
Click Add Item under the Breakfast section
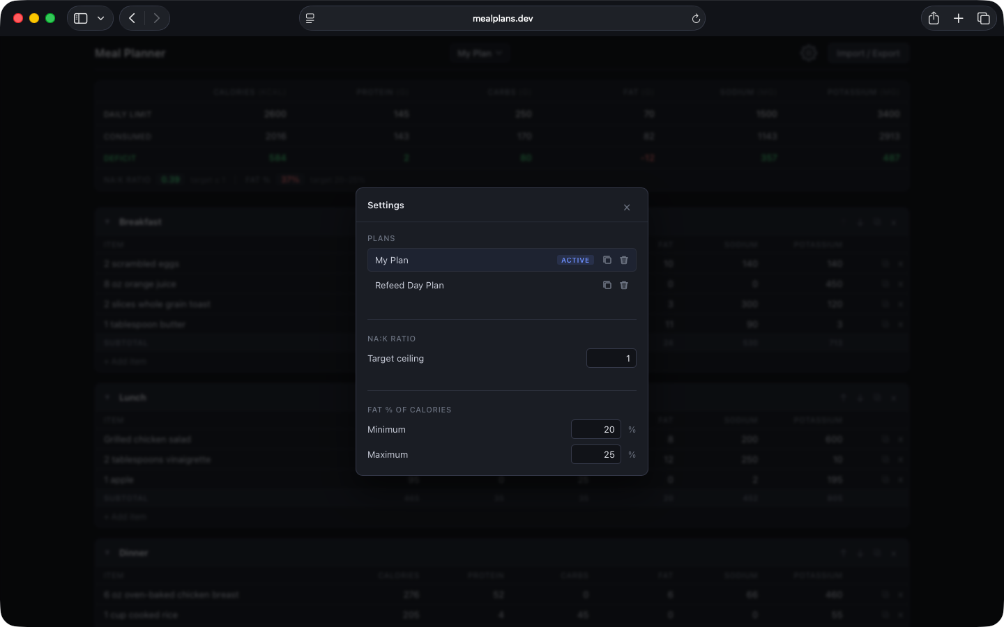point(125,361)
